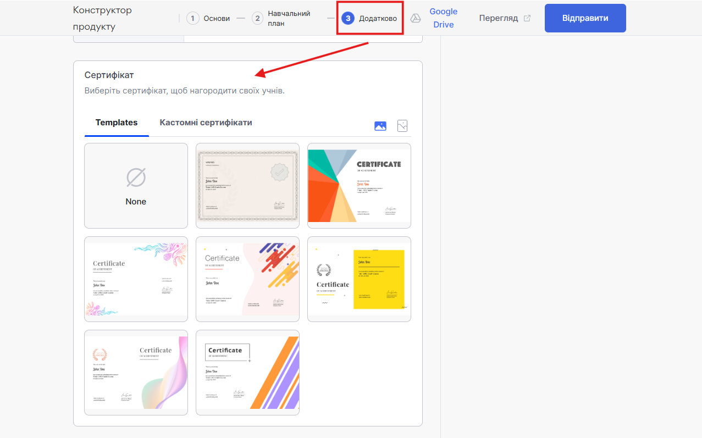Click the empty-set symbol in None tile
The height and width of the screenshot is (438, 702).
(136, 178)
